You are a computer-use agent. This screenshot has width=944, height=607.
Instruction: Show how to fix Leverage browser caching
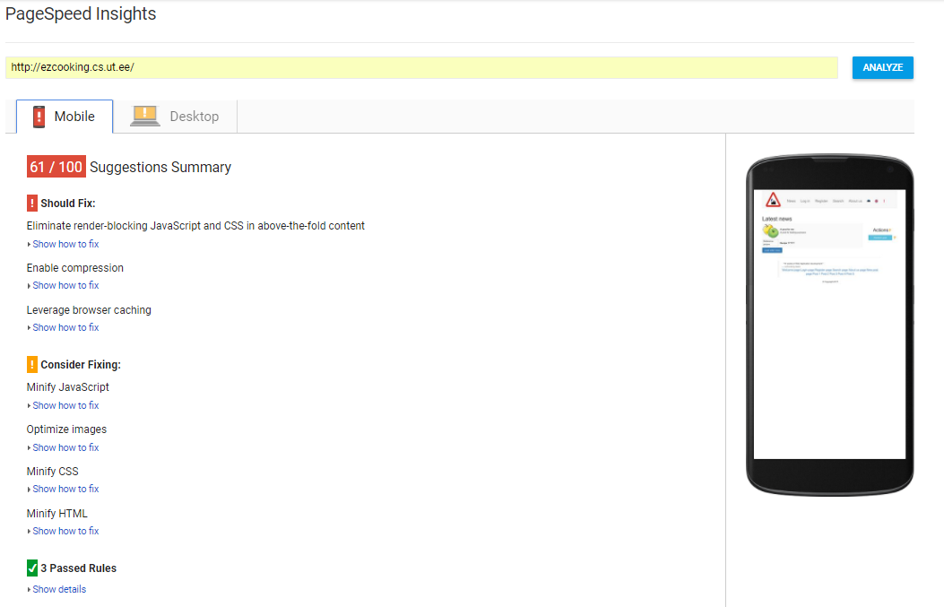[x=65, y=327]
